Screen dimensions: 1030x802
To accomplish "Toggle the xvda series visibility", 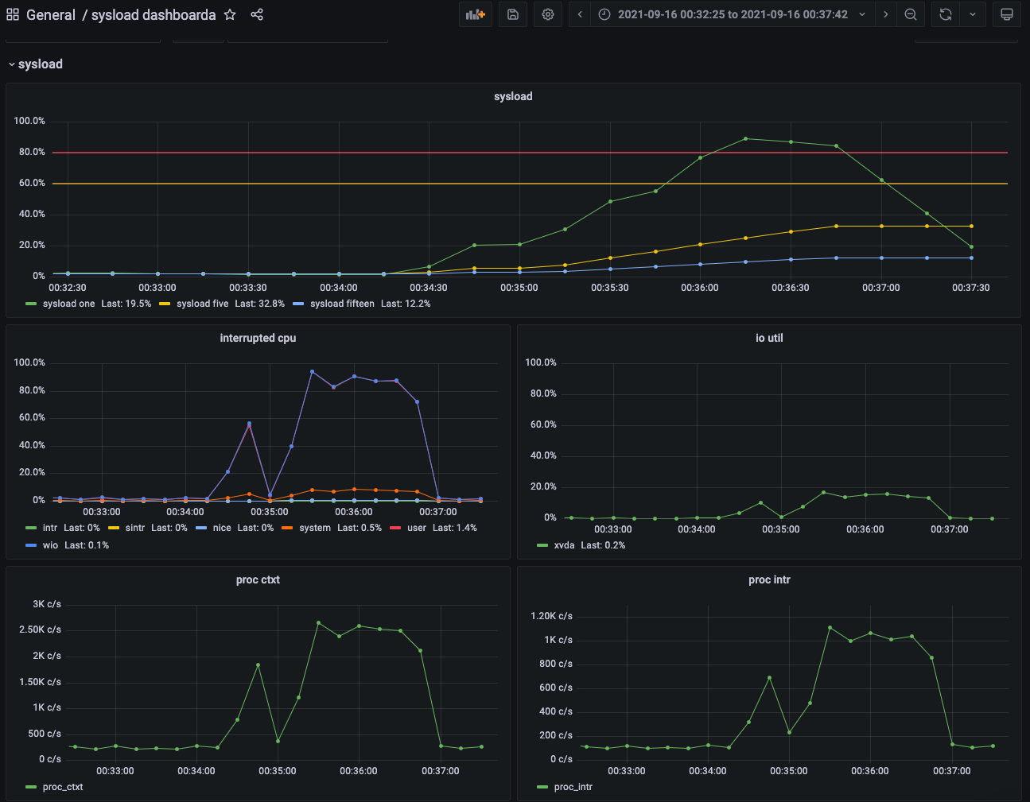I will [564, 545].
